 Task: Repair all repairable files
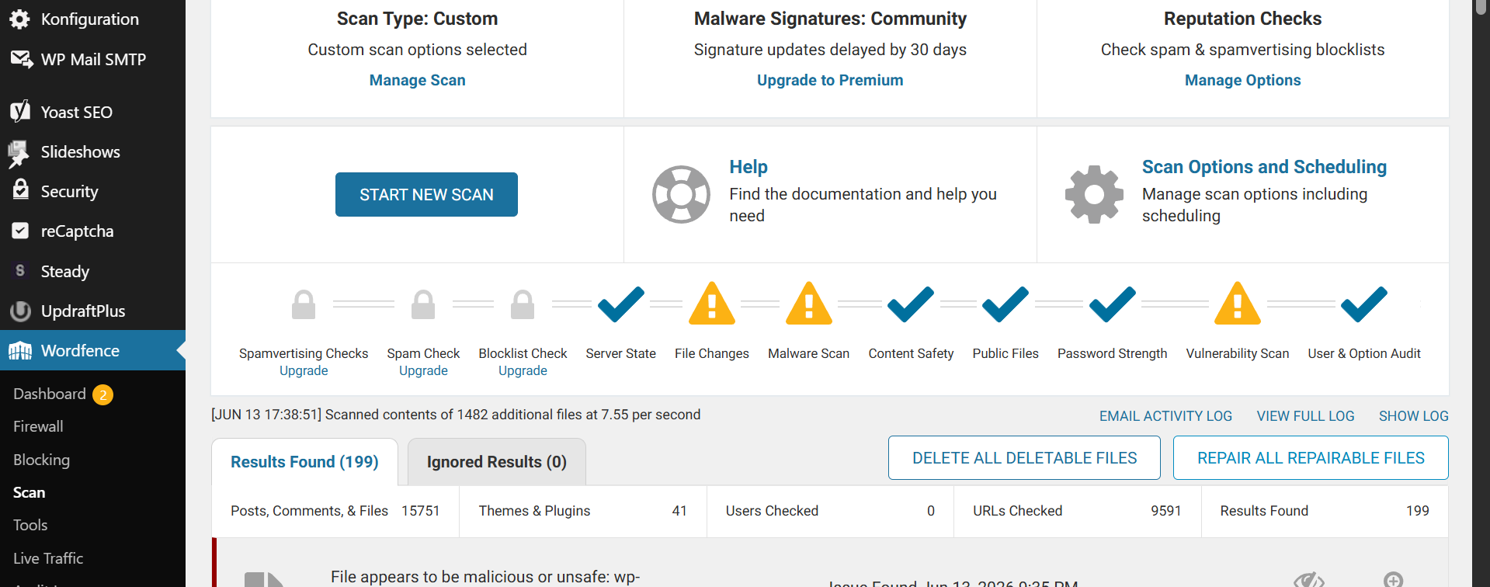pyautogui.click(x=1311, y=458)
